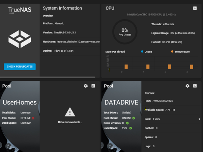The height and width of the screenshot is (152, 203).
Task: Open DATADRIVE pool settings gear
Action: [x=187, y=86]
